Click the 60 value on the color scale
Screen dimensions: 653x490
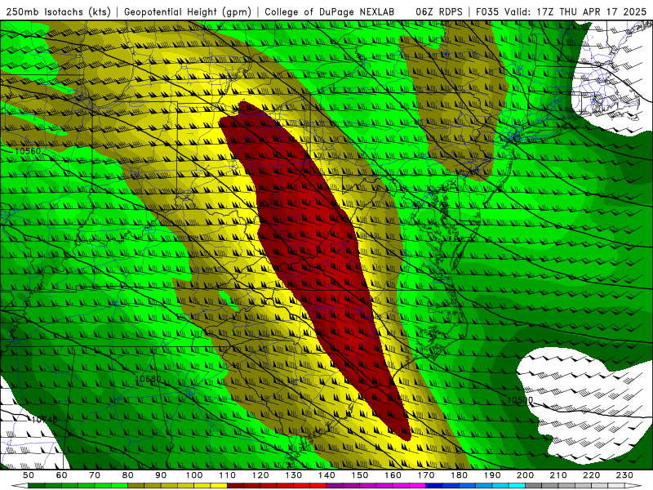coord(62,475)
